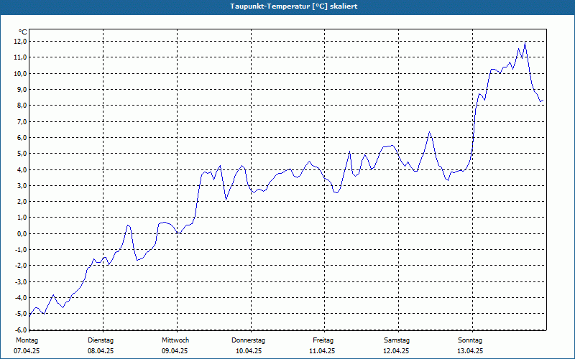
Task: Click the 12,0 axis label
Action: [x=20, y=42]
